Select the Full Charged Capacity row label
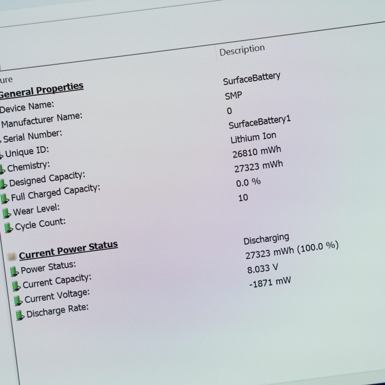This screenshot has height=385, width=385. point(56,192)
